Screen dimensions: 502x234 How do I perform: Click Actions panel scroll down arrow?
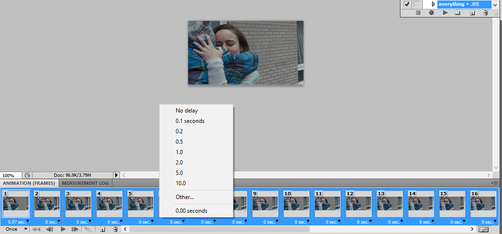pyautogui.click(x=495, y=4)
